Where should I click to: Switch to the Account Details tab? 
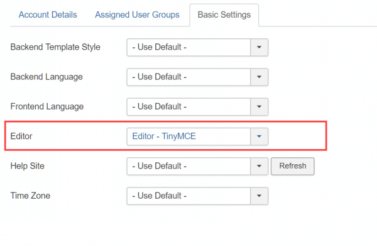tap(48, 14)
